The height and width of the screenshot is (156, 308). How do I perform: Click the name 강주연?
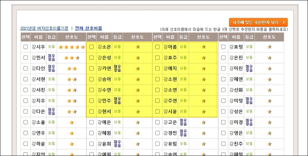(170, 101)
